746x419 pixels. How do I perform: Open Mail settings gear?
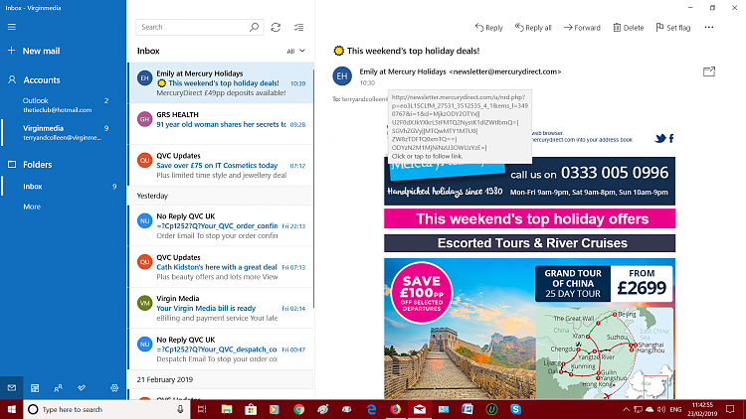pos(114,388)
